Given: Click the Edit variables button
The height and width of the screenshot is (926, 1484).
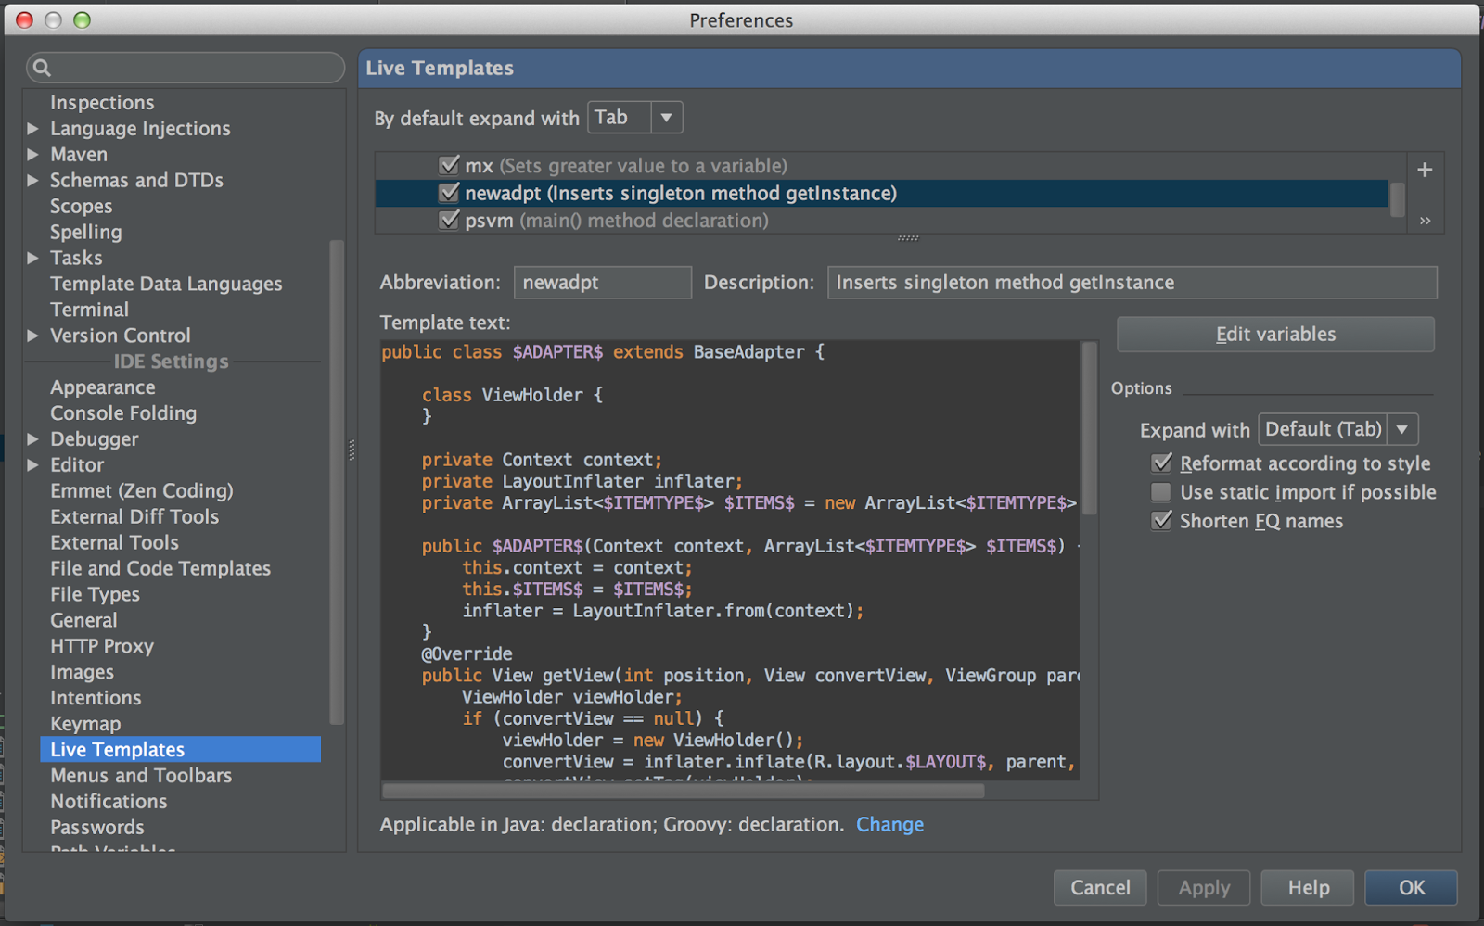Looking at the screenshot, I should pos(1274,334).
